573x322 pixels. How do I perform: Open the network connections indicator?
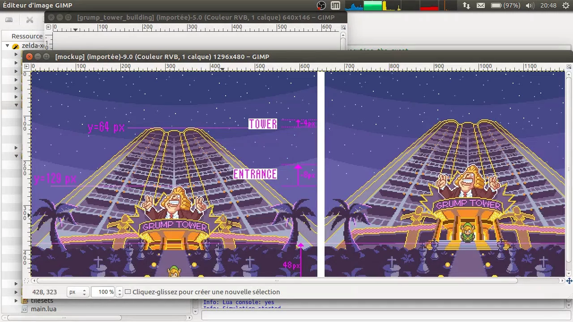[x=466, y=5]
